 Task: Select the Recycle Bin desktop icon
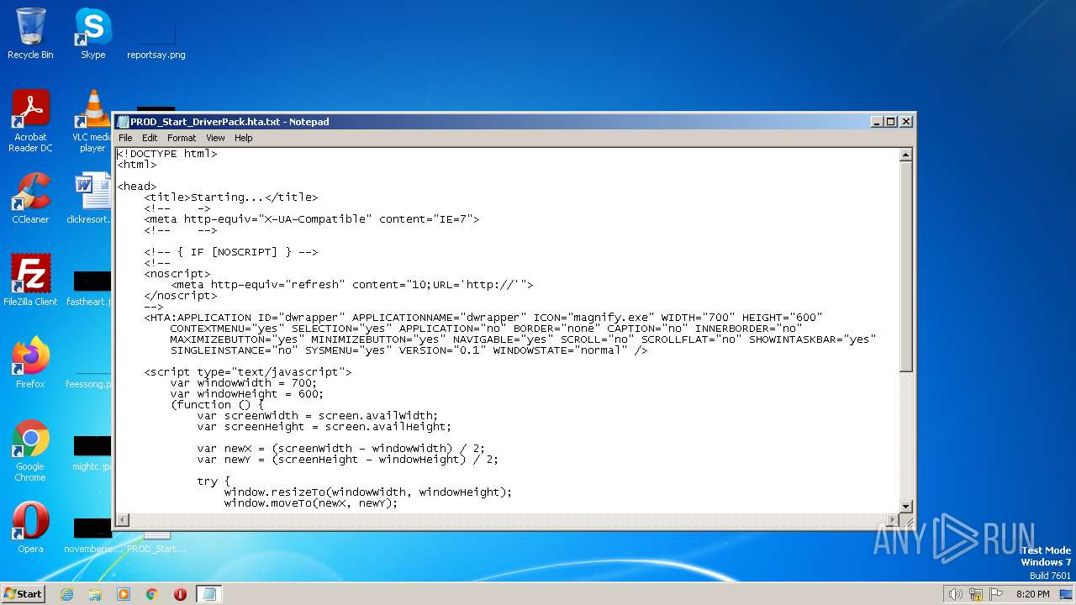(30, 34)
